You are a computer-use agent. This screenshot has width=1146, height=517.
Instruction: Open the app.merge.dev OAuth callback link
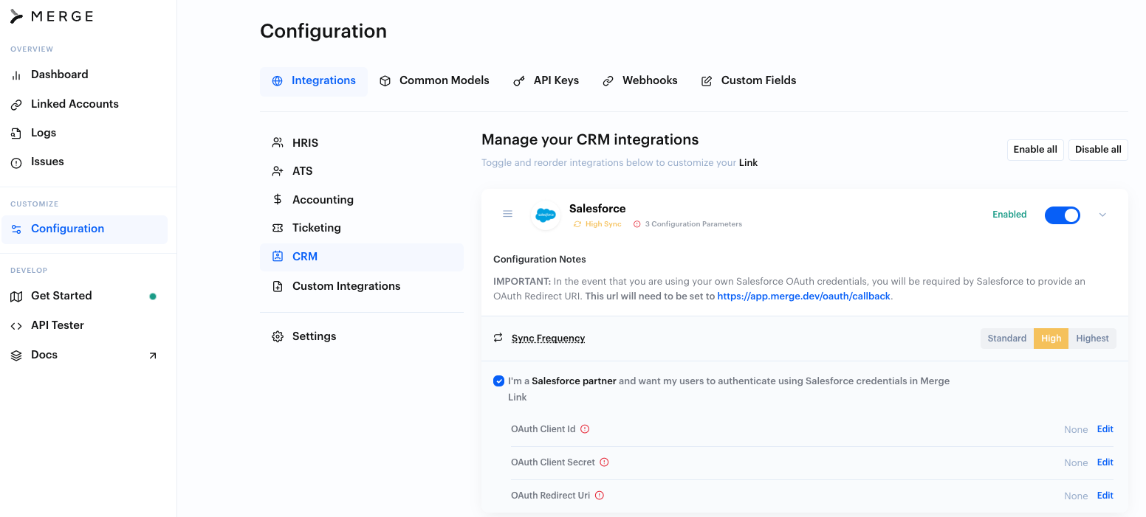click(804, 296)
